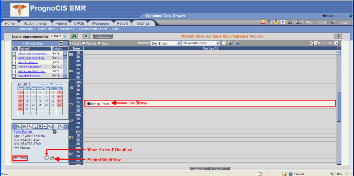
Task: Check the Del box for Abraham Pedraza
Action: tap(14, 58)
